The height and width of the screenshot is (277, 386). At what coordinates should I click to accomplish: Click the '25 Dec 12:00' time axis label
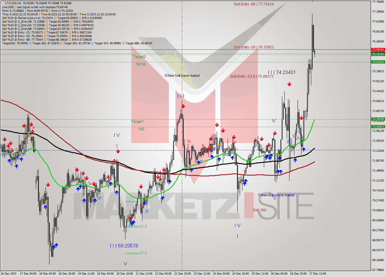click(x=260, y=274)
